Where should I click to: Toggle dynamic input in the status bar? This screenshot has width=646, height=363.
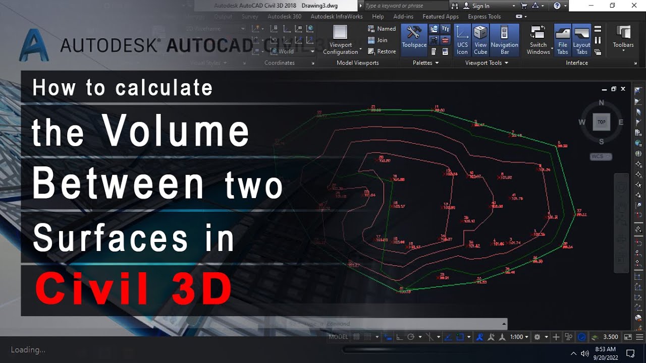(x=388, y=337)
